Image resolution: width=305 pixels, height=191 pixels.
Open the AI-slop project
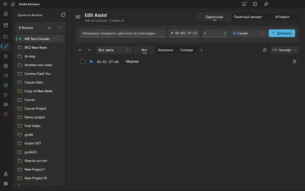pos(40,56)
